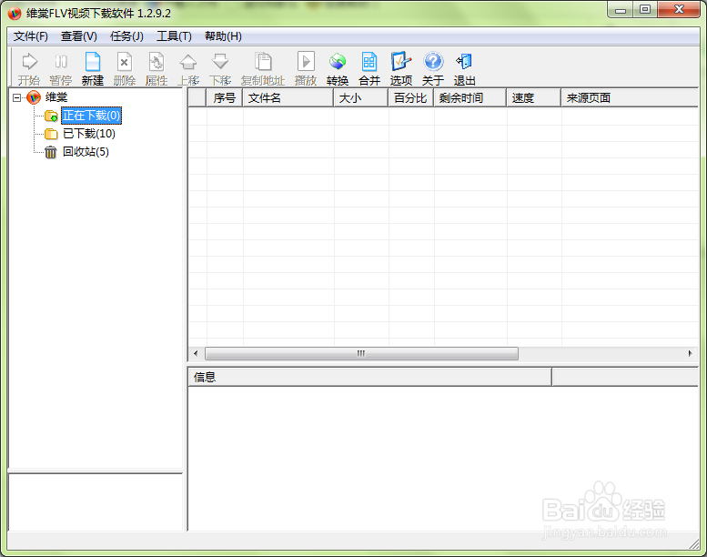The width and height of the screenshot is (707, 557).
Task: Open the 查看(V) menu
Action: pyautogui.click(x=79, y=36)
